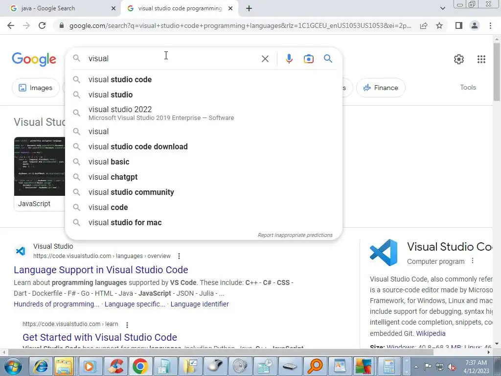
Task: Open a new browser tab
Action: [249, 8]
